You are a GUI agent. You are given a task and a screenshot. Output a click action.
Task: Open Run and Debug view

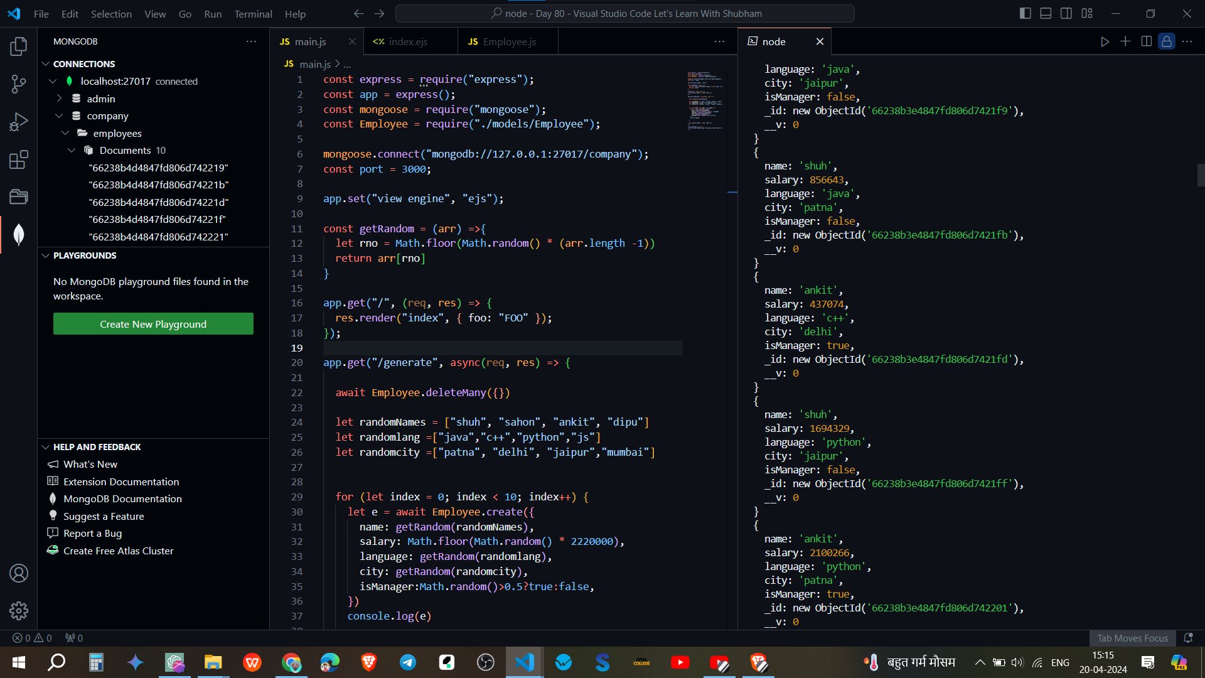pyautogui.click(x=19, y=122)
